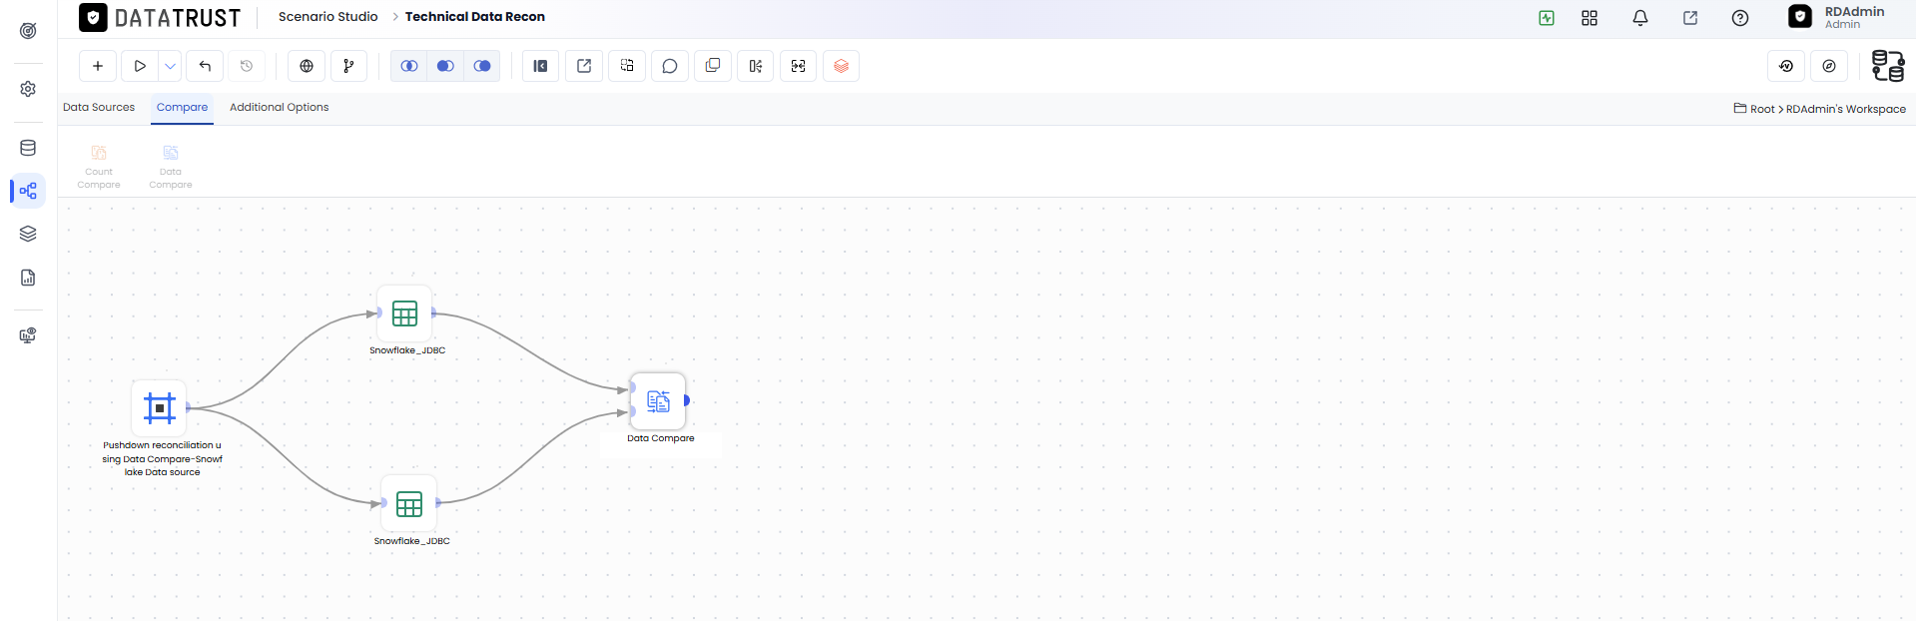Run the scenario with the play button
1916x621 pixels.
140,66
